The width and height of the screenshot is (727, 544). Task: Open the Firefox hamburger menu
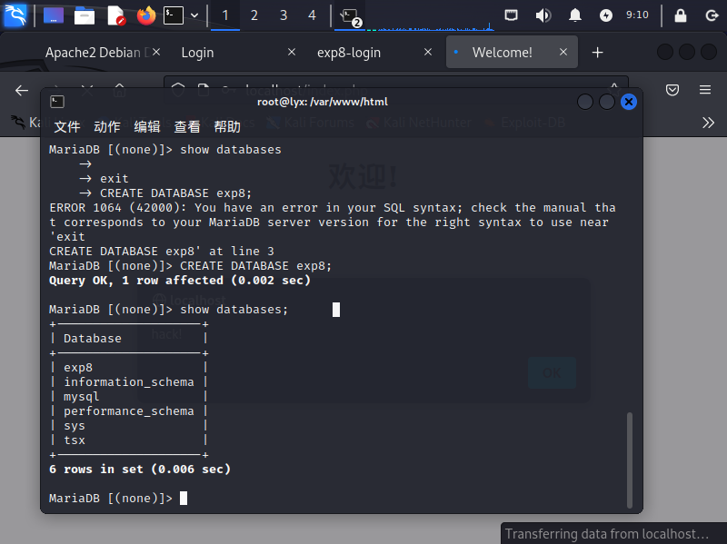705,90
